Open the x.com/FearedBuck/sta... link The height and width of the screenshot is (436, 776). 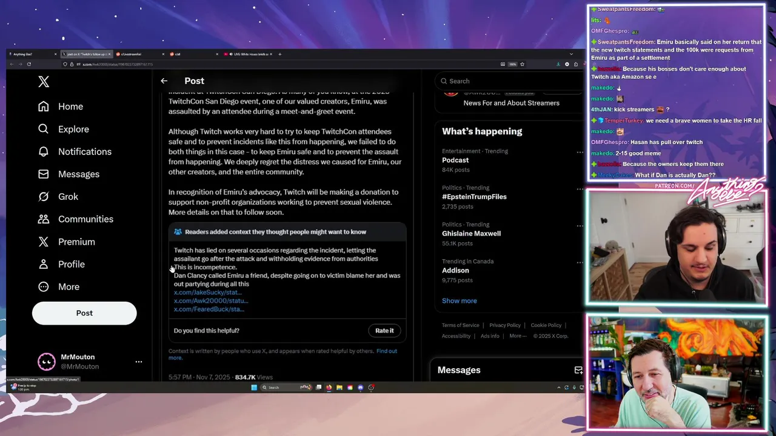(x=209, y=309)
